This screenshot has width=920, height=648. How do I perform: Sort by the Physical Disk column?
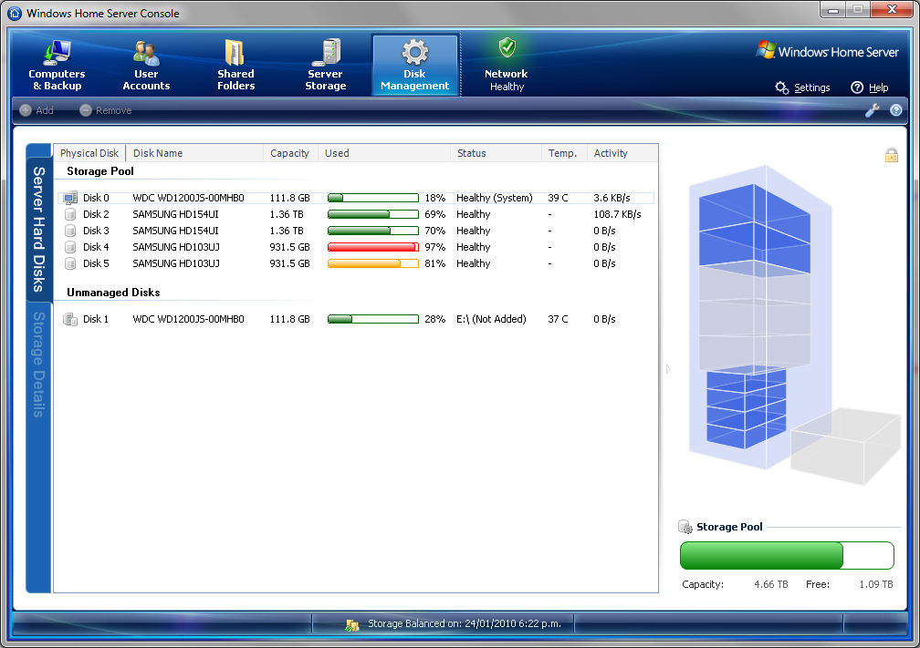pos(89,153)
